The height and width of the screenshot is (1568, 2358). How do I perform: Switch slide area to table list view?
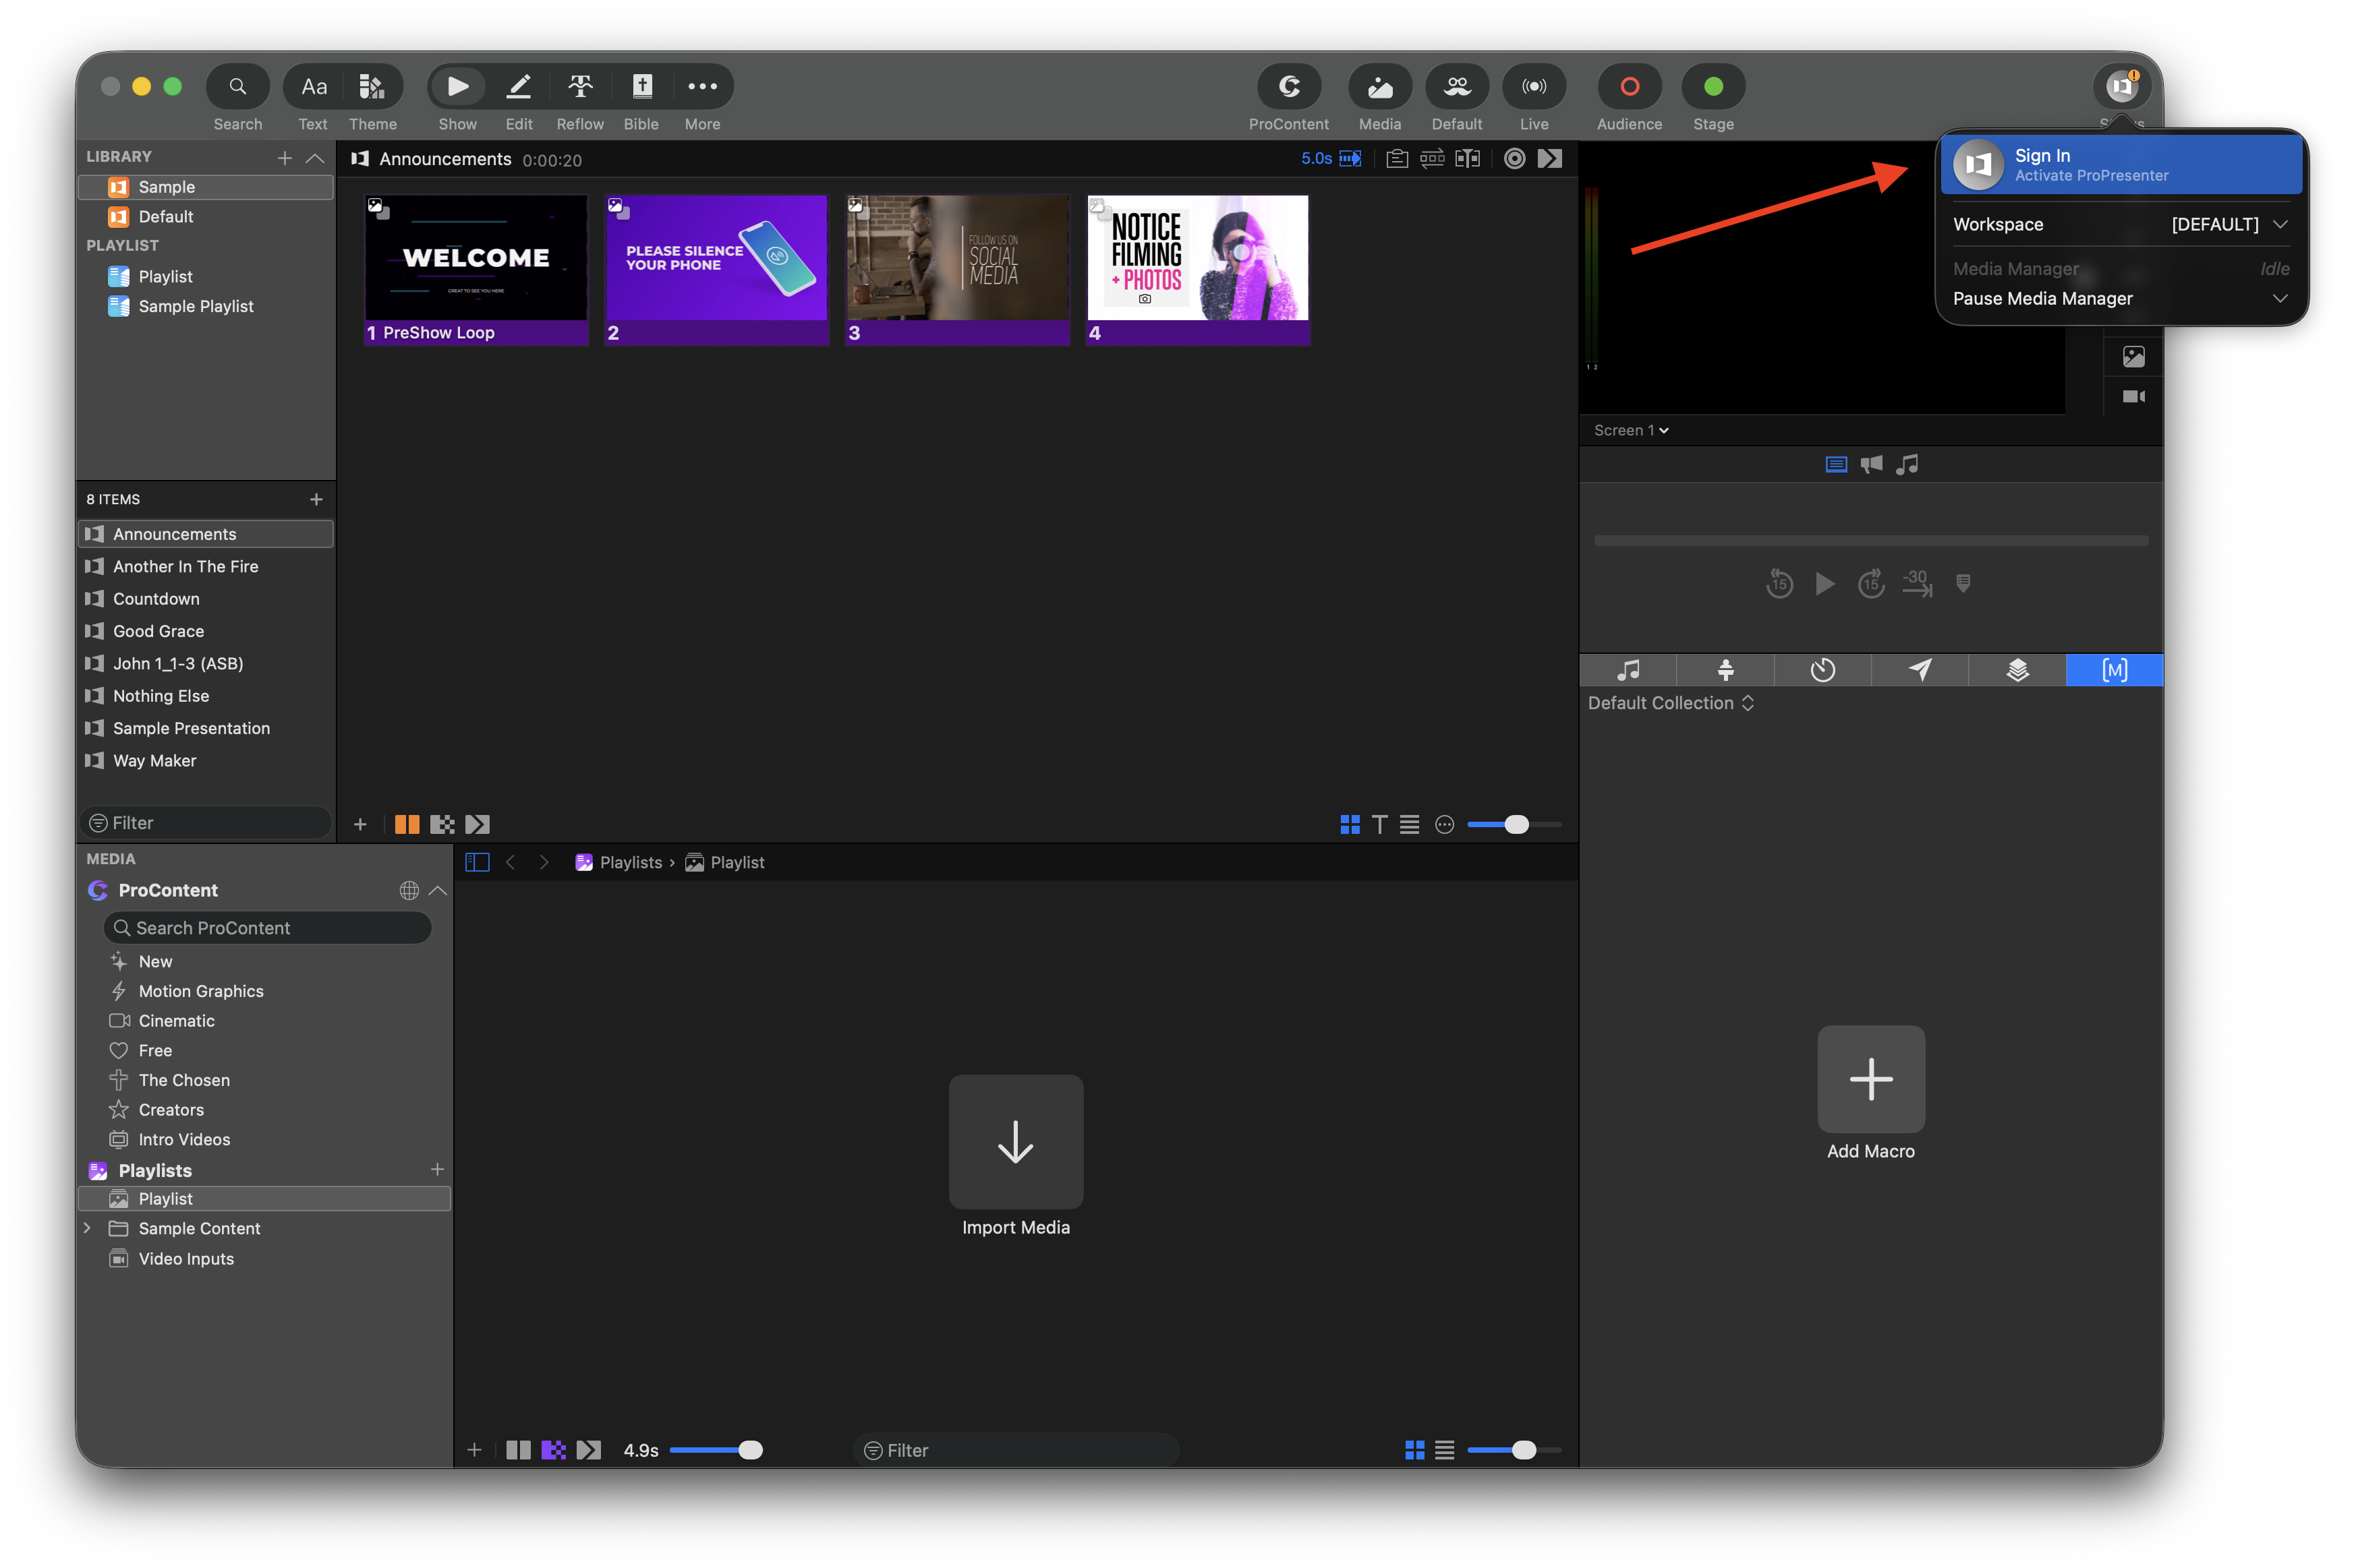click(1410, 824)
